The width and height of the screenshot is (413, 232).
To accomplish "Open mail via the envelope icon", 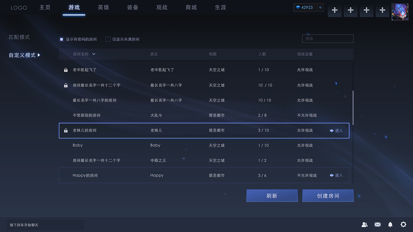I will click(x=378, y=225).
